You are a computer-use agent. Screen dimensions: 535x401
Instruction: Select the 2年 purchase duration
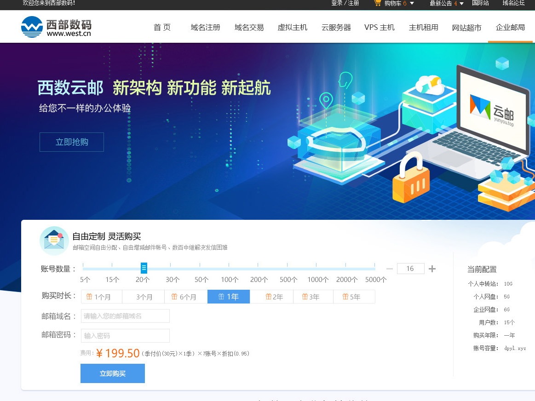(271, 297)
